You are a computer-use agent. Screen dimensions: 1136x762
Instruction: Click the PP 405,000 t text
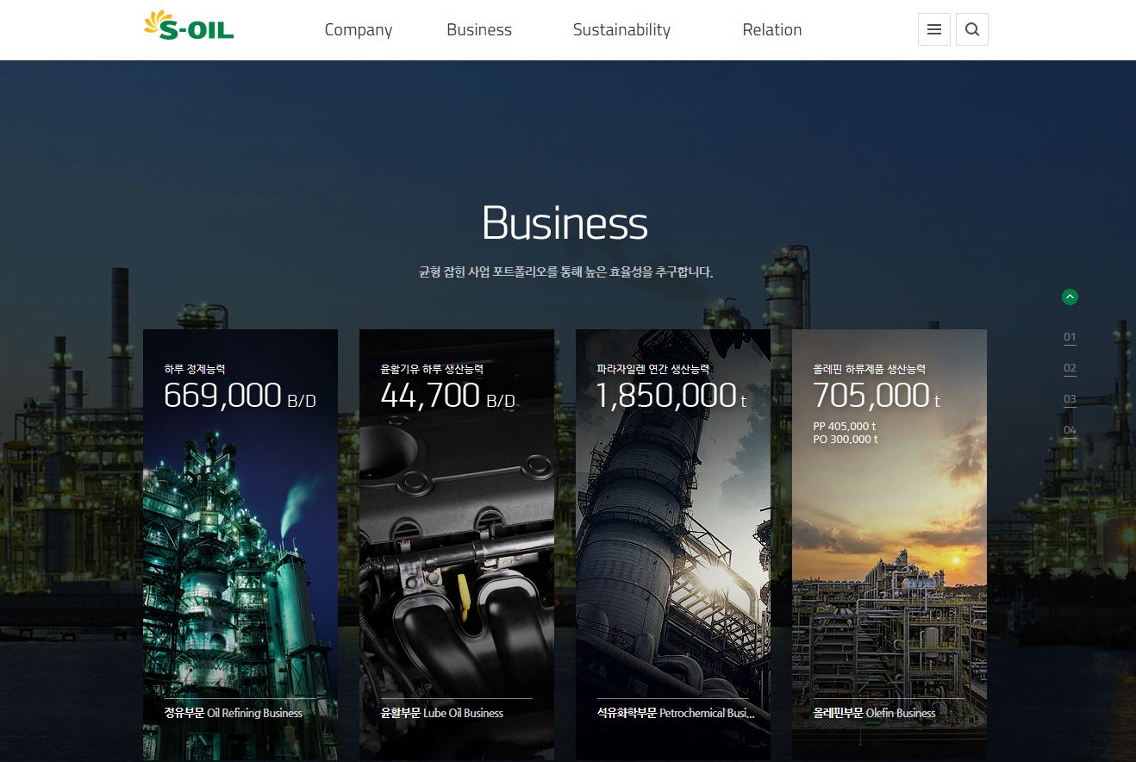point(845,426)
